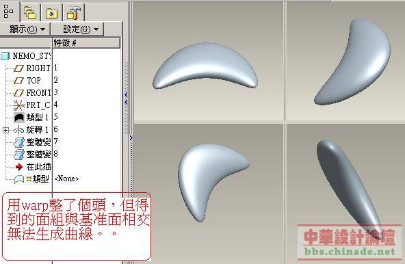Screen dimensions: 405x264
Task: Click the 特徵 # column header
Action: [x=86, y=43]
